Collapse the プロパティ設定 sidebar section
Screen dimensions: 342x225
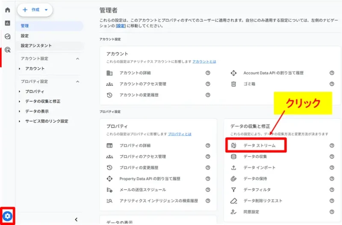click(x=78, y=82)
